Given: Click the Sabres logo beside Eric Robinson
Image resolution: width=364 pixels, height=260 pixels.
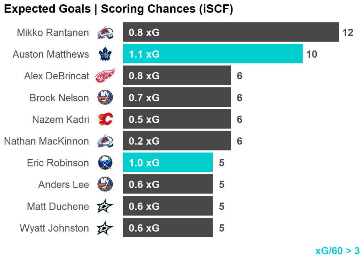Looking at the screenshot, I should click(x=105, y=163).
